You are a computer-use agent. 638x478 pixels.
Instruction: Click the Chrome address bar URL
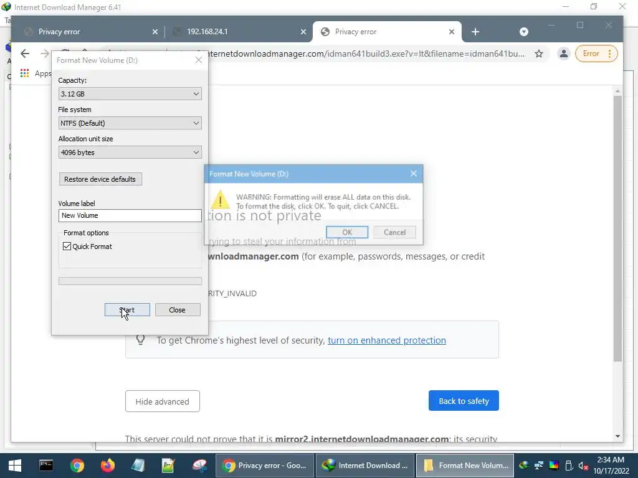[366, 54]
